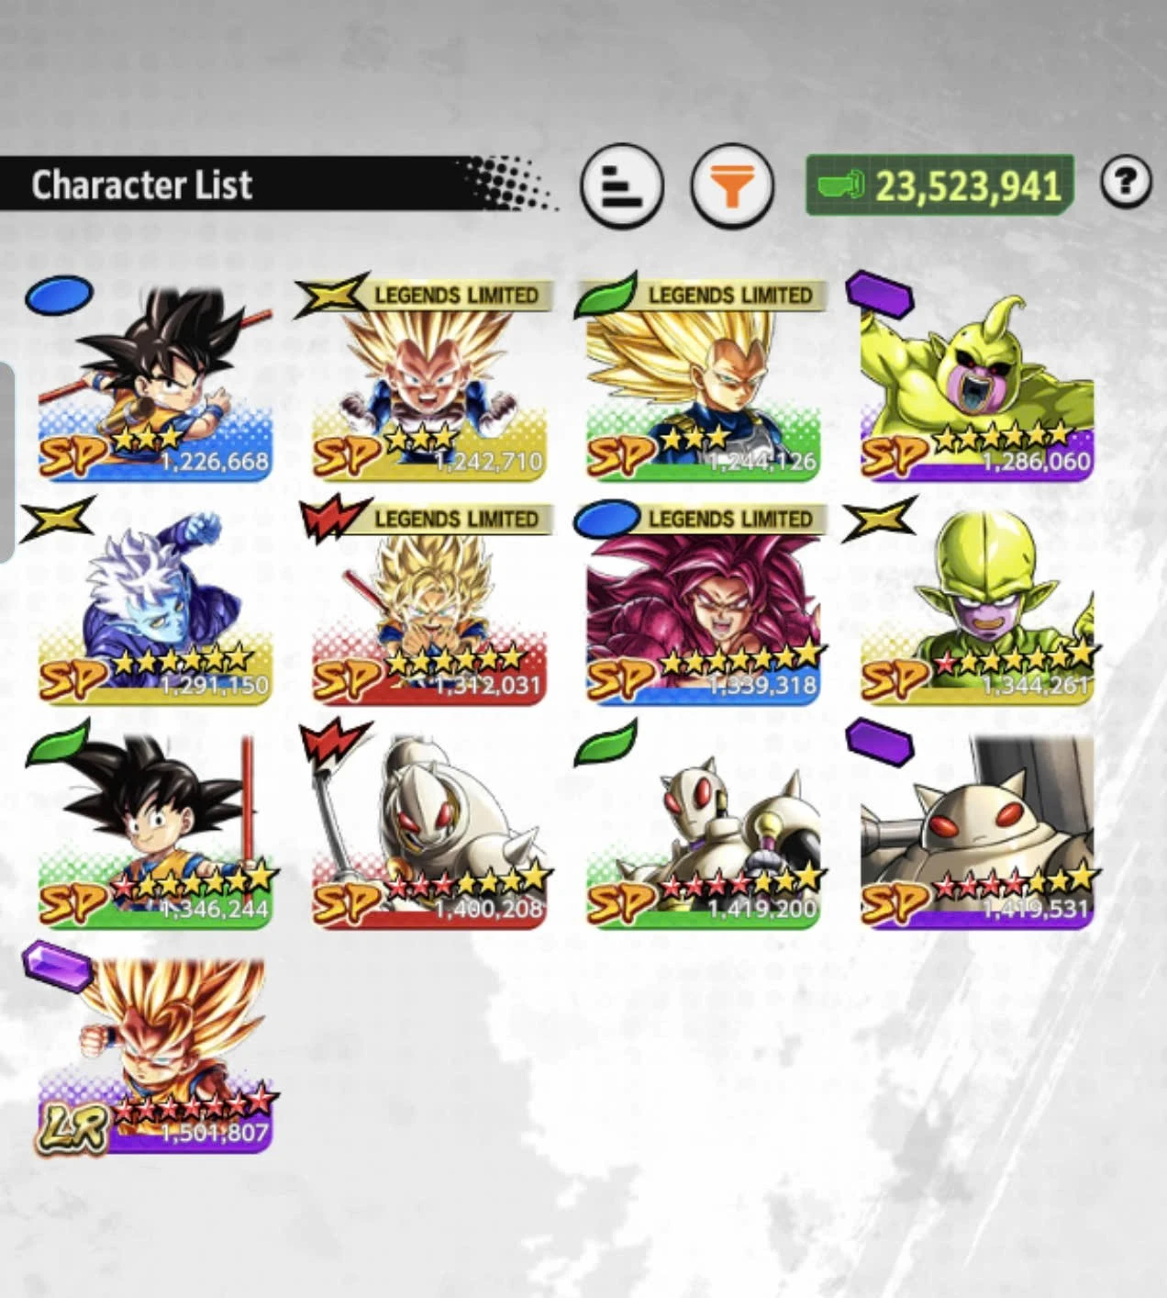Click the question mark help icon

(1126, 182)
